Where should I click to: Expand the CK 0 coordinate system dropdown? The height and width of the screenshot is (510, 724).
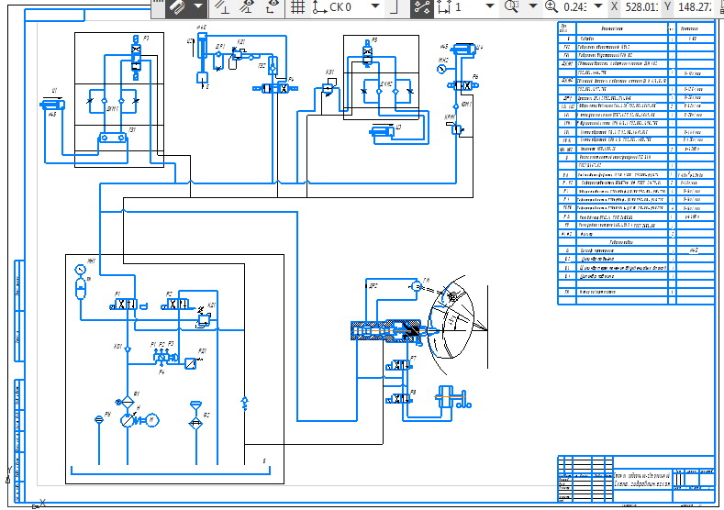(x=375, y=6)
